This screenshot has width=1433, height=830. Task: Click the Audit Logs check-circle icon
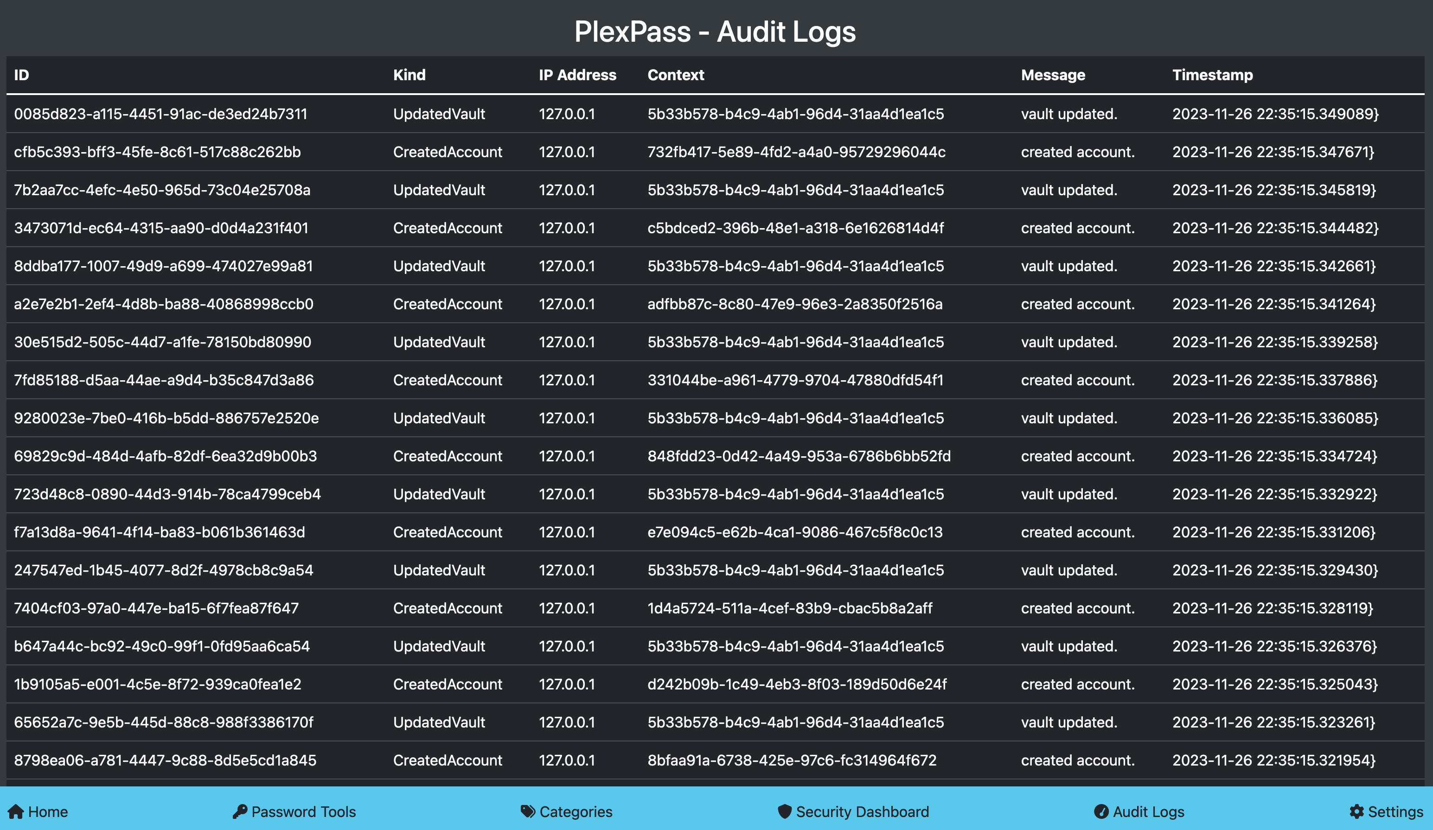tap(1101, 812)
